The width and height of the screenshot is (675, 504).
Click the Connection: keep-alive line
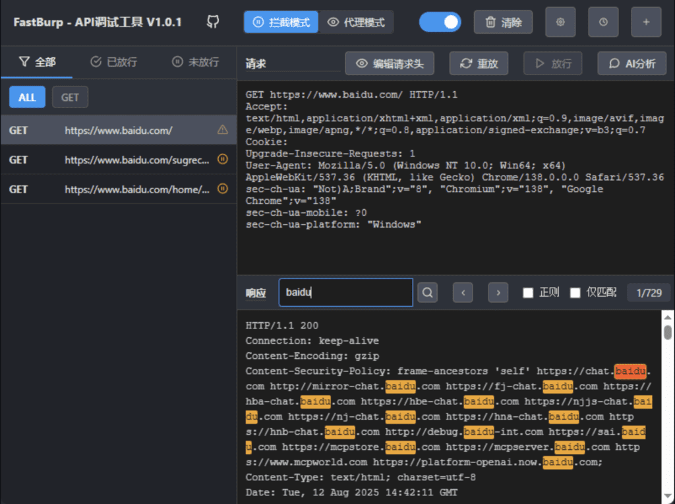coord(312,340)
